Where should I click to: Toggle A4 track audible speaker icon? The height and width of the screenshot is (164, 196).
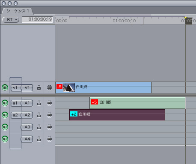(5, 139)
